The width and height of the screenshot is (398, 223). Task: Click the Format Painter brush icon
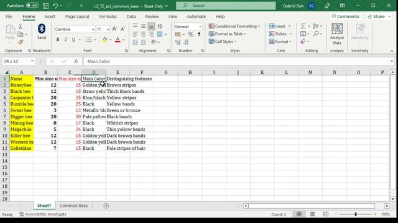pyautogui.click(x=21, y=42)
